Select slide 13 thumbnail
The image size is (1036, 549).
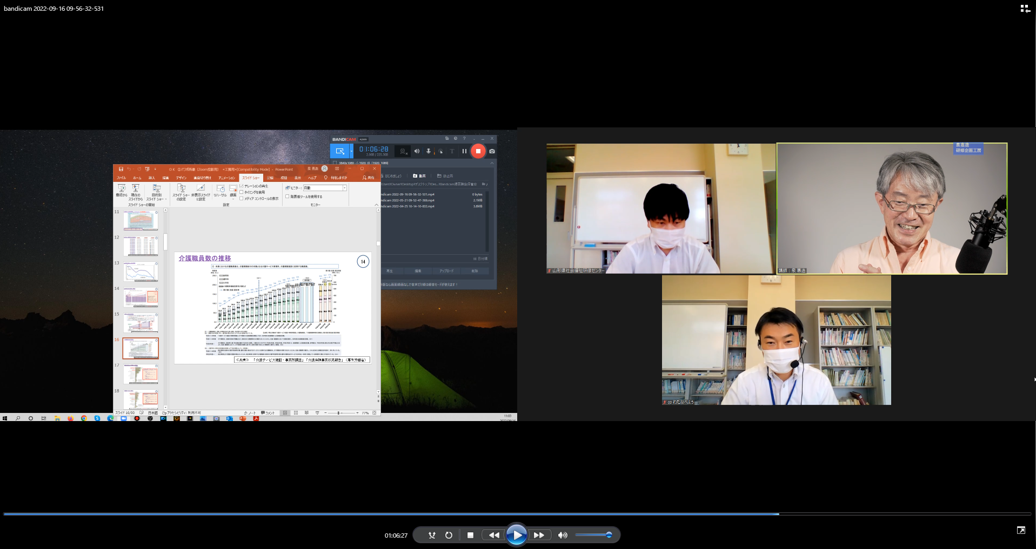[141, 272]
